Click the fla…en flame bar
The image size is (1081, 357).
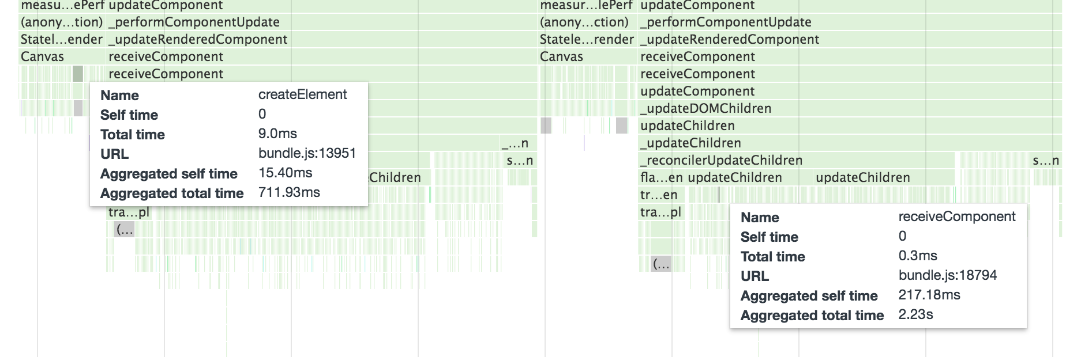click(661, 178)
